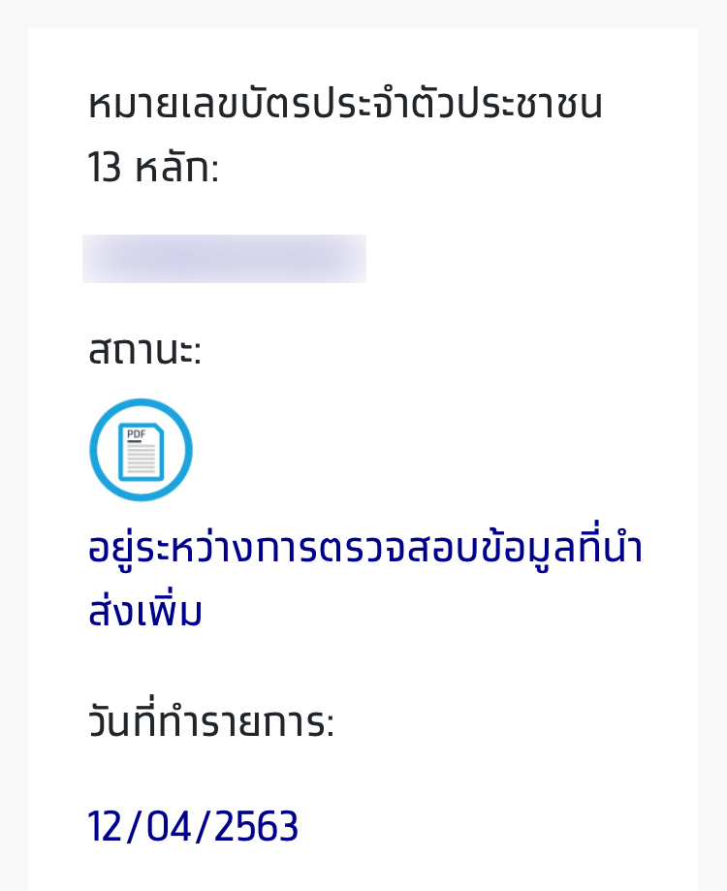Open the transaction date 12/04/2563 entry

tap(192, 825)
